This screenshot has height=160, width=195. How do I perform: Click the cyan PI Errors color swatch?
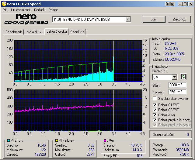(8, 140)
